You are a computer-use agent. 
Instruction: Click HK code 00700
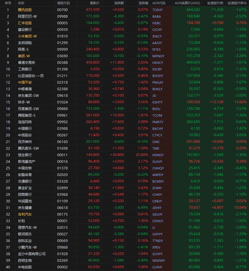coord(62,10)
